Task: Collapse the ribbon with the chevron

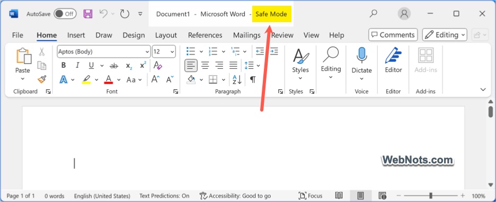Action: 483,90
